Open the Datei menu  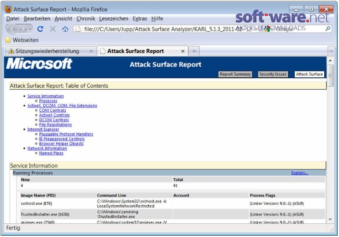(x=13, y=18)
